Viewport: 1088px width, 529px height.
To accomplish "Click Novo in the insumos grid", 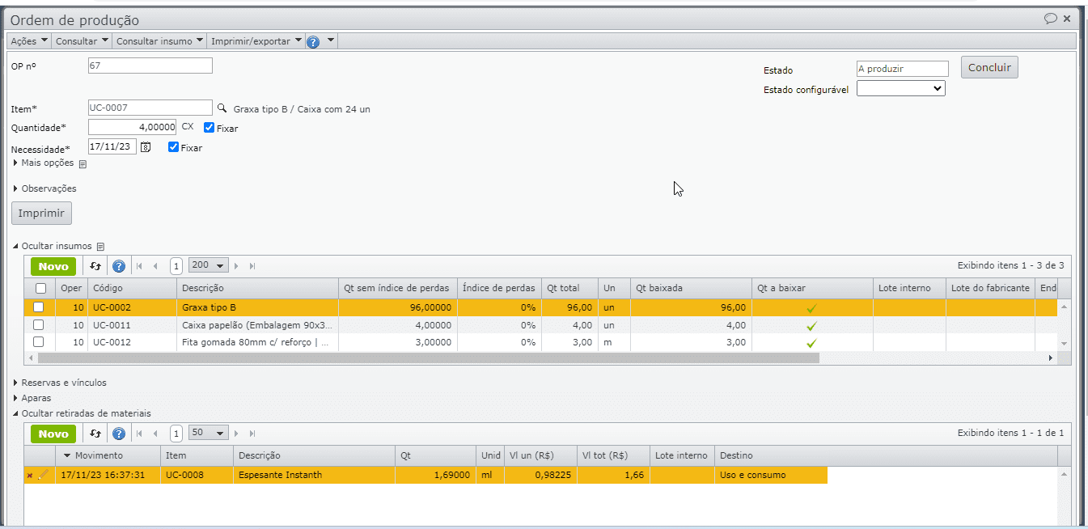I will pos(53,266).
